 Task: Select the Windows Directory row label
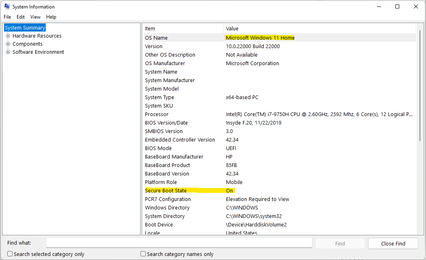coord(167,207)
